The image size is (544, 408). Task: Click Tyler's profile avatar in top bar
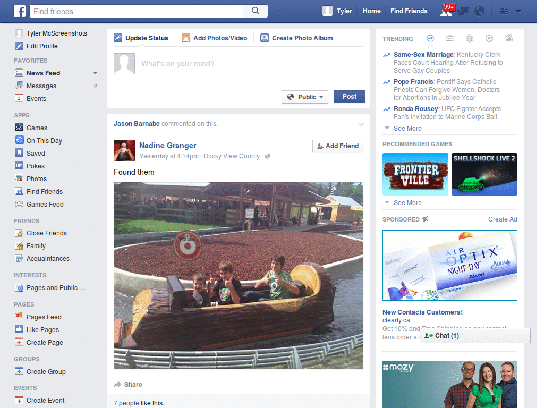(x=327, y=11)
